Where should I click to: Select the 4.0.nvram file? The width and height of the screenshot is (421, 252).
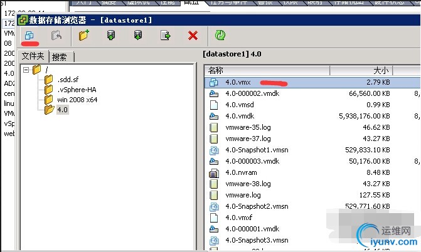241,172
